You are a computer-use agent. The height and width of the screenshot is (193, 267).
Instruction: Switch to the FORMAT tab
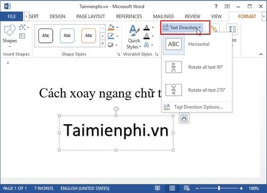pos(247,17)
